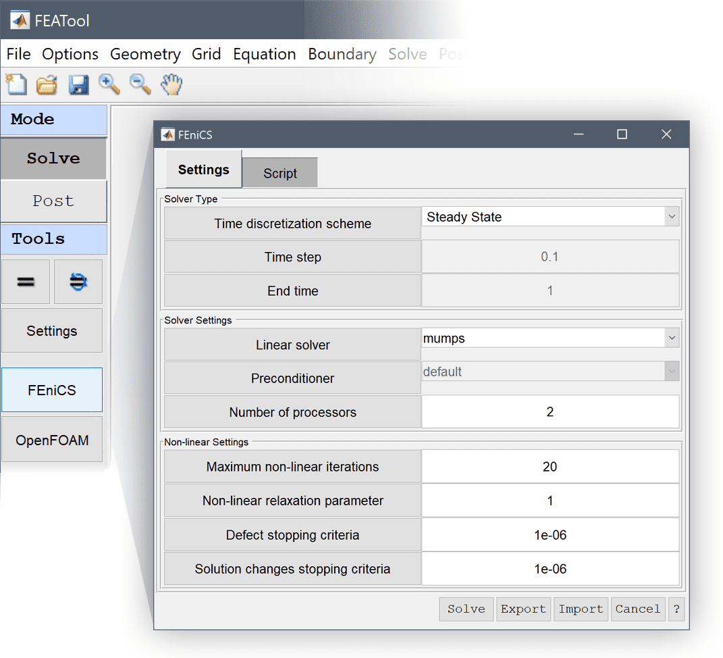Click the FEniCS dialog title icon
The width and height of the screenshot is (723, 658).
click(168, 134)
